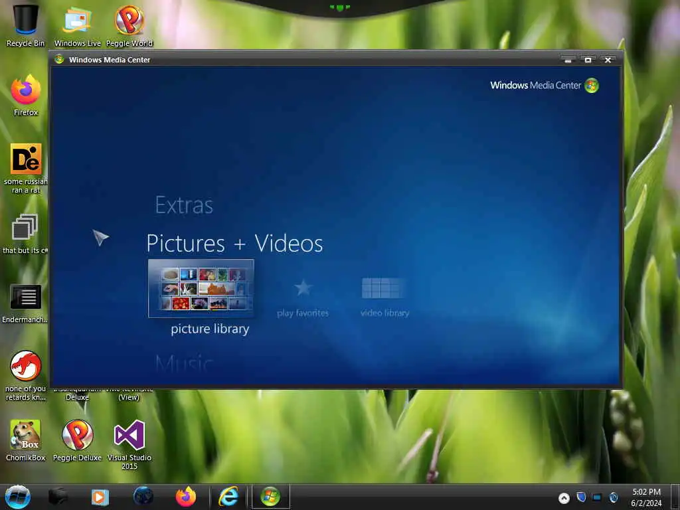Open the 'some russian ran a rat' icon
The image size is (680, 510).
pyautogui.click(x=26, y=169)
